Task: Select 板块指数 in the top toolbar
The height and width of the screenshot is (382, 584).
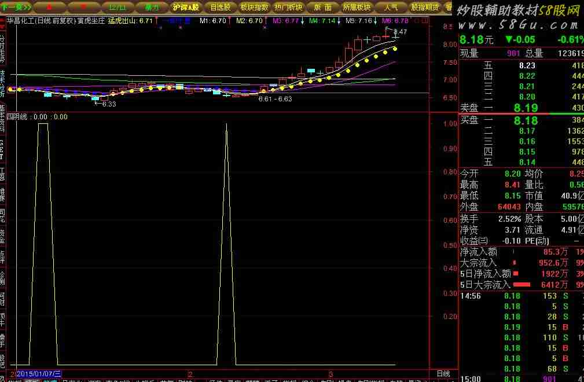Action: tap(254, 8)
